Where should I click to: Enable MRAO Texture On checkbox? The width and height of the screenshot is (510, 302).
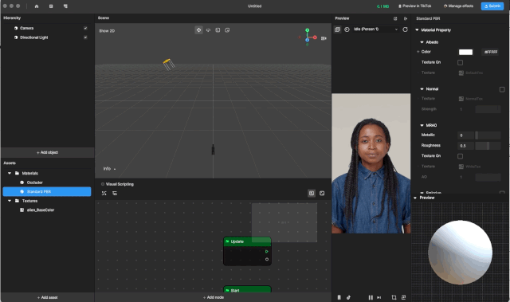[461, 156]
